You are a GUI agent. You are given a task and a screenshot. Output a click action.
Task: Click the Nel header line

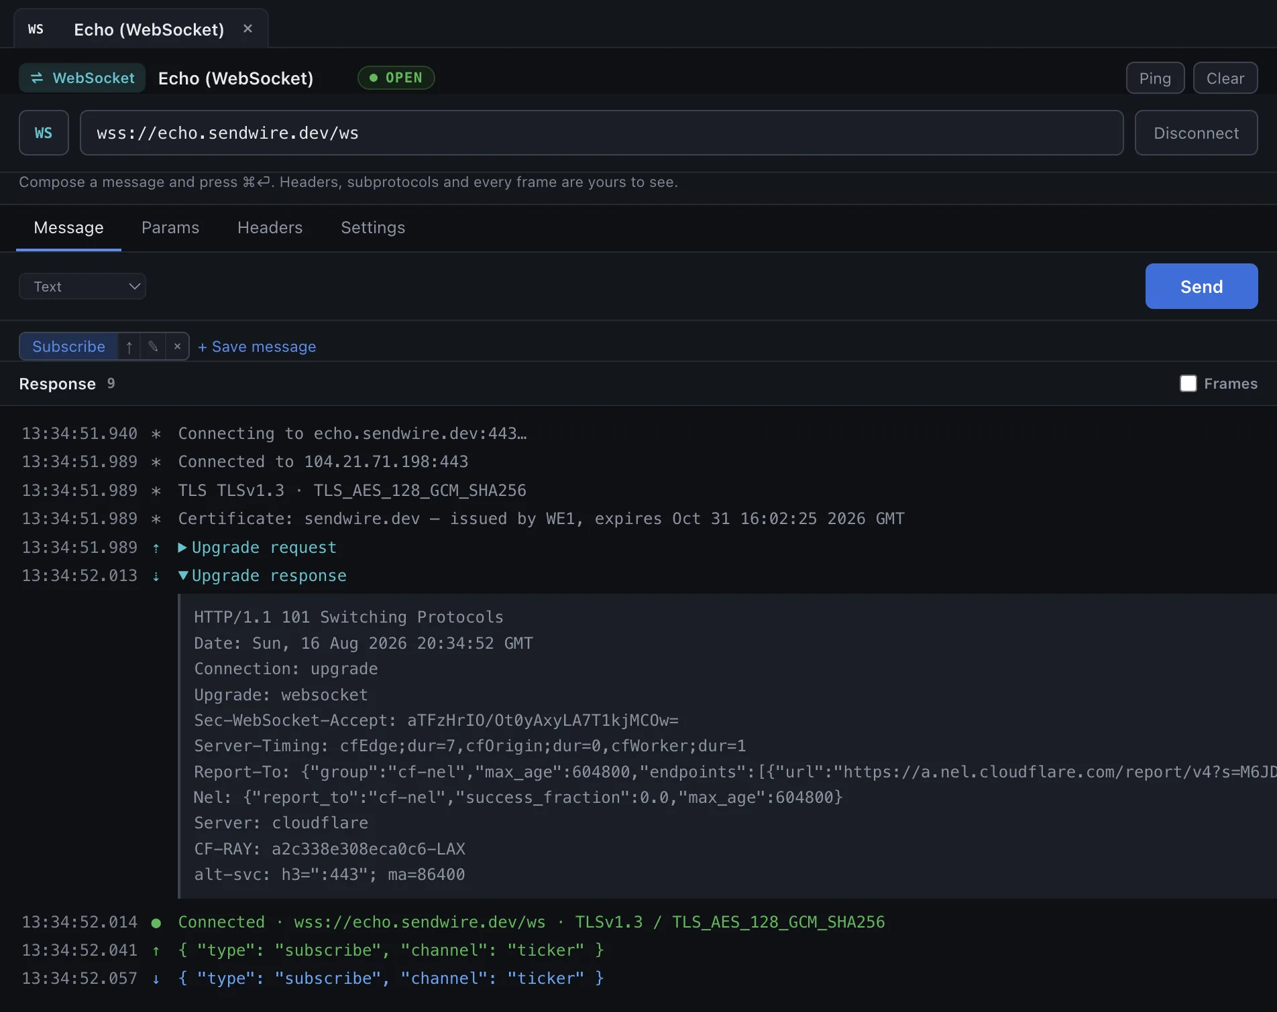(x=518, y=798)
